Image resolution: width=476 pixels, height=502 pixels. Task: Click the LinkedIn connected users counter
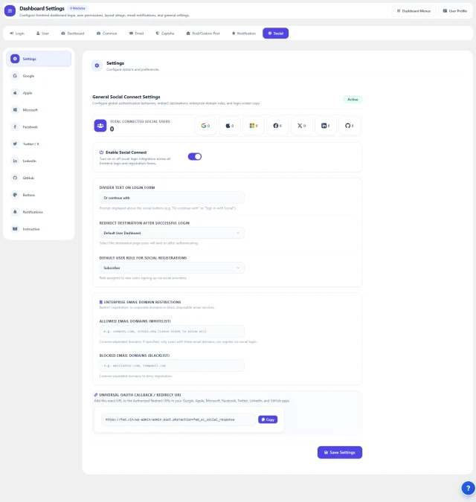[326, 126]
